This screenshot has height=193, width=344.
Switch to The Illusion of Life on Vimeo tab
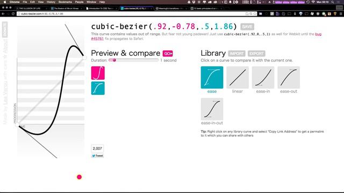tap(66, 9)
